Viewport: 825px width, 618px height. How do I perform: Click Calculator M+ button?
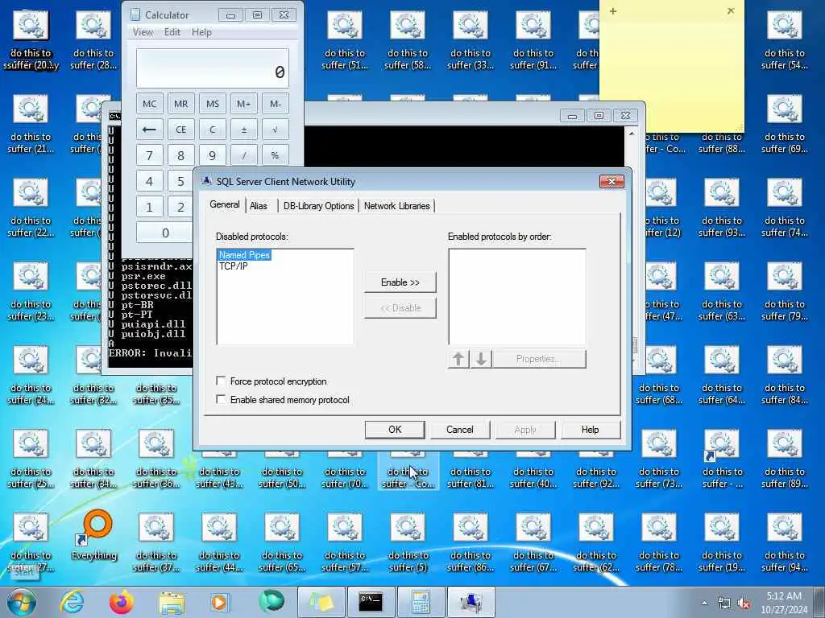coord(243,104)
